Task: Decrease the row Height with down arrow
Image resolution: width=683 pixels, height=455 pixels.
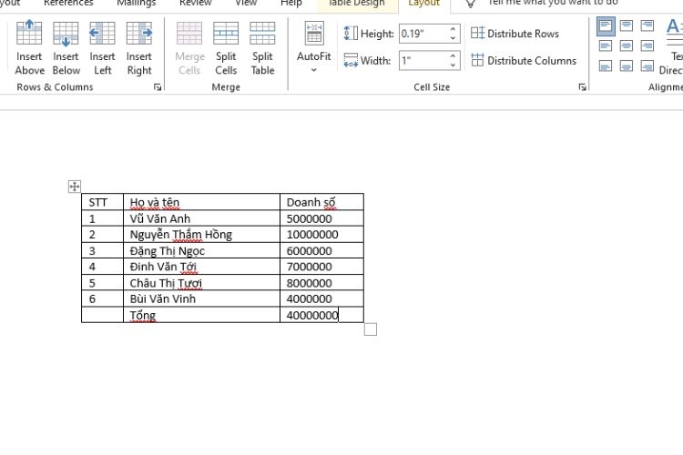Action: coord(453,38)
